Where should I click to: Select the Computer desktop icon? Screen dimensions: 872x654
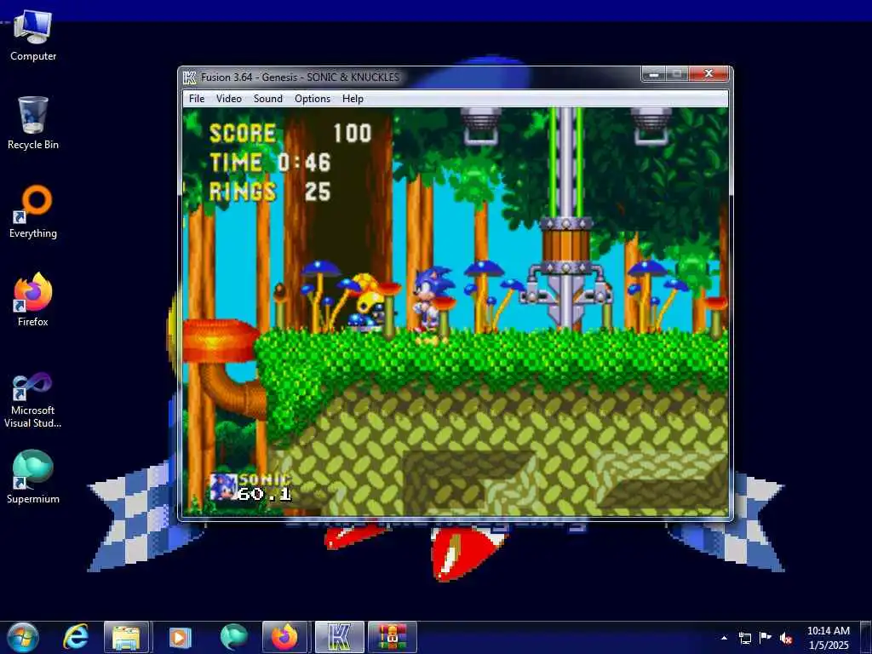[x=33, y=35]
